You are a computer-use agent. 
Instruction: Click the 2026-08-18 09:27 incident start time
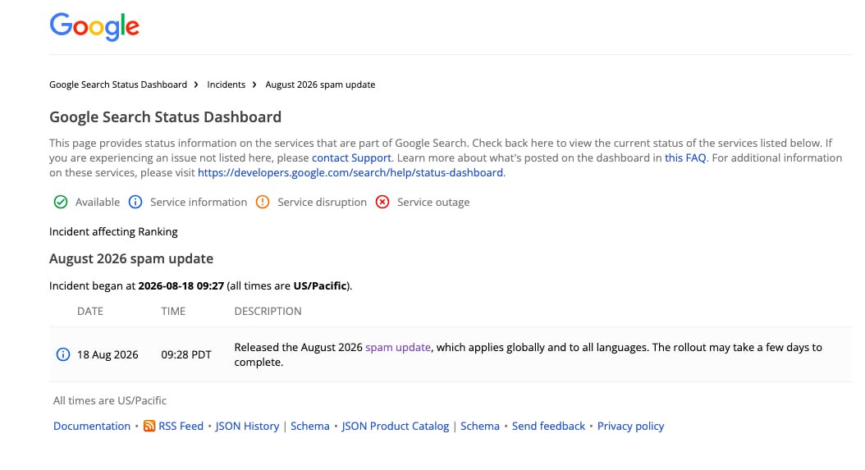[181, 285]
